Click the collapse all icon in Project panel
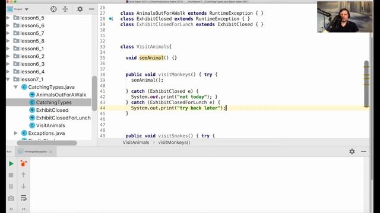 65,9
